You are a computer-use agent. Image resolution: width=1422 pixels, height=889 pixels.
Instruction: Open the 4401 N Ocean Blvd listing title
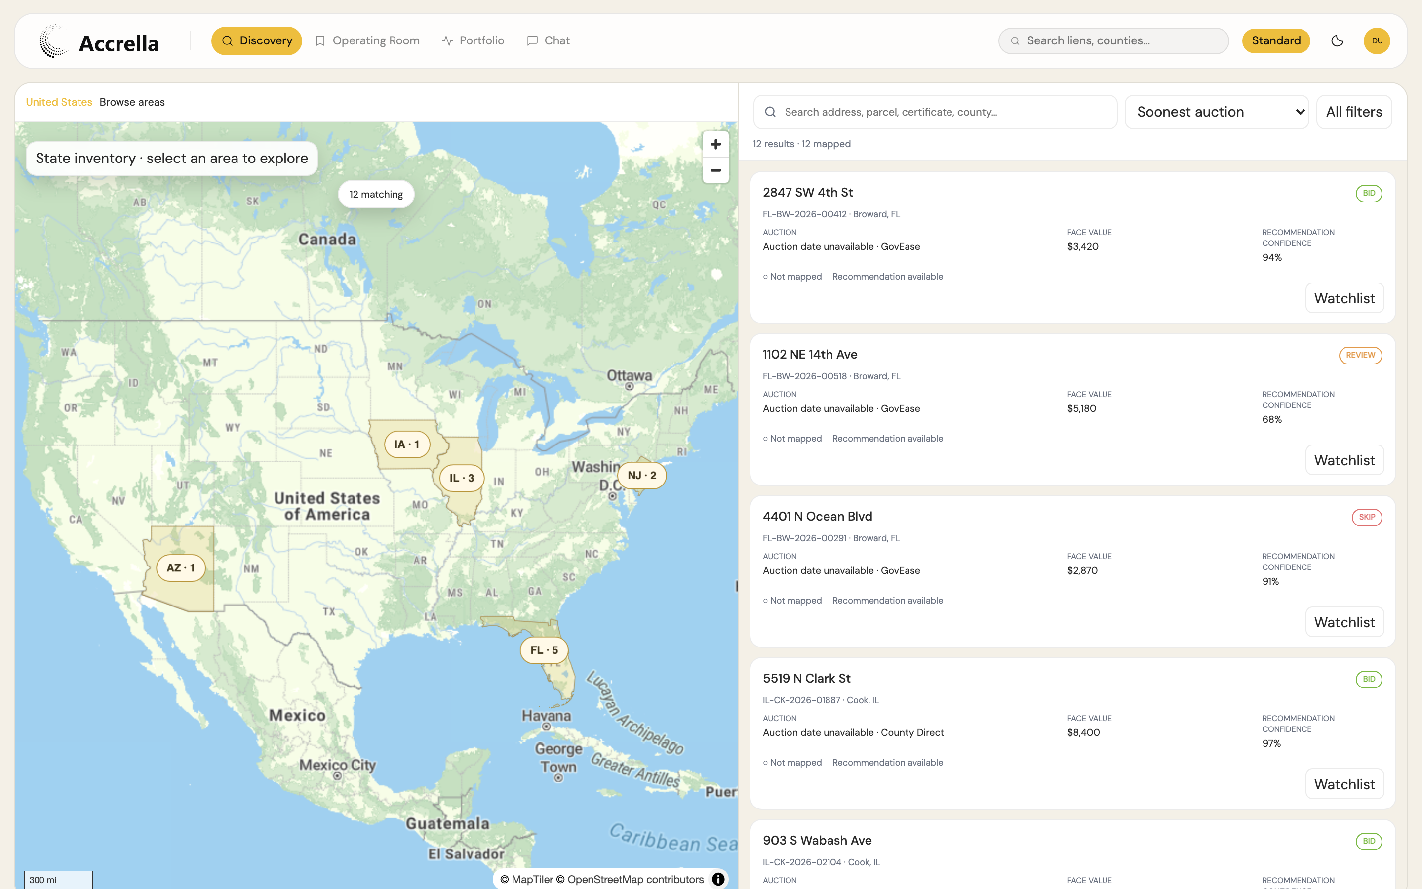coord(817,516)
